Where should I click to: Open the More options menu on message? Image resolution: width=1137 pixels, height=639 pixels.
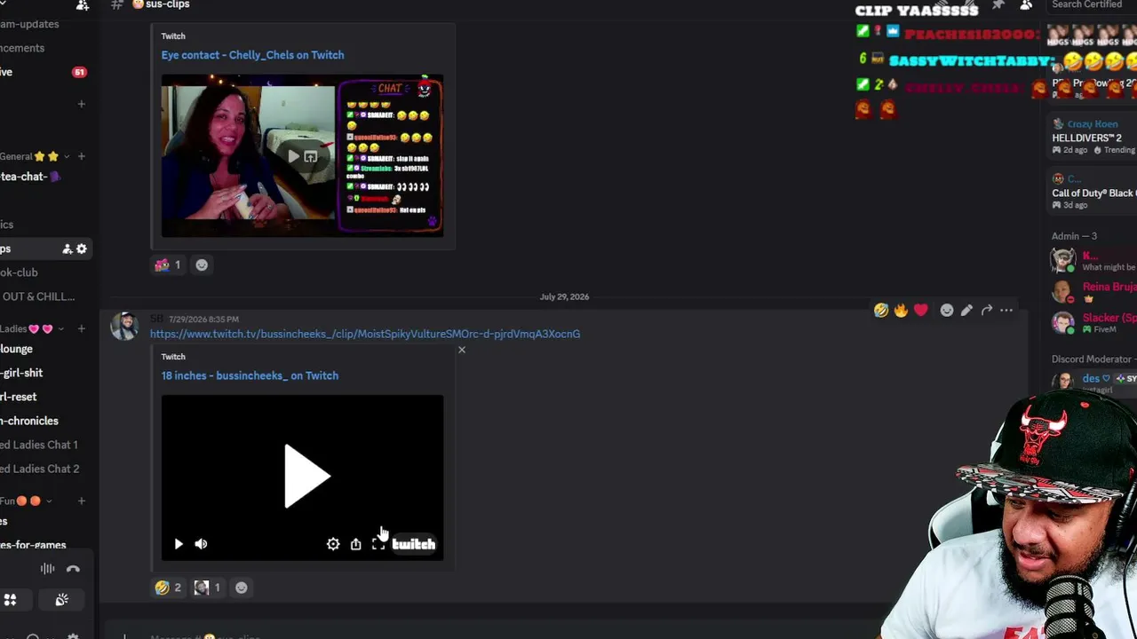1006,311
